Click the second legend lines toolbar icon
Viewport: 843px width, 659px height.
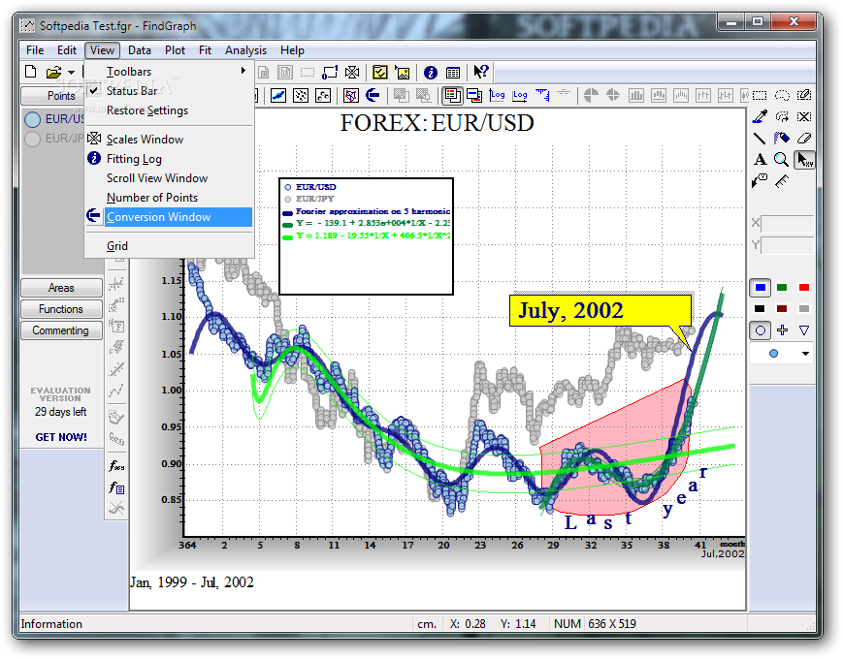[x=474, y=96]
